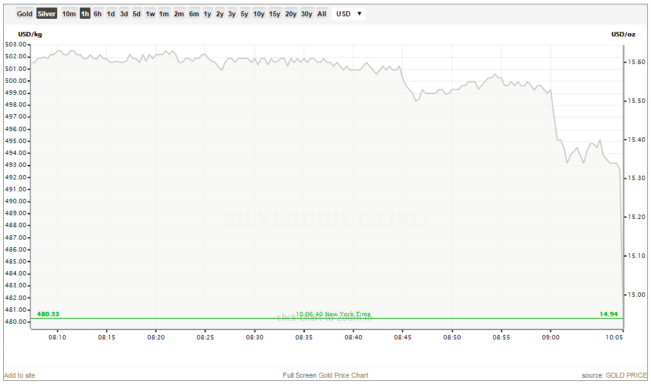Select the 6m time range

pyautogui.click(x=194, y=14)
